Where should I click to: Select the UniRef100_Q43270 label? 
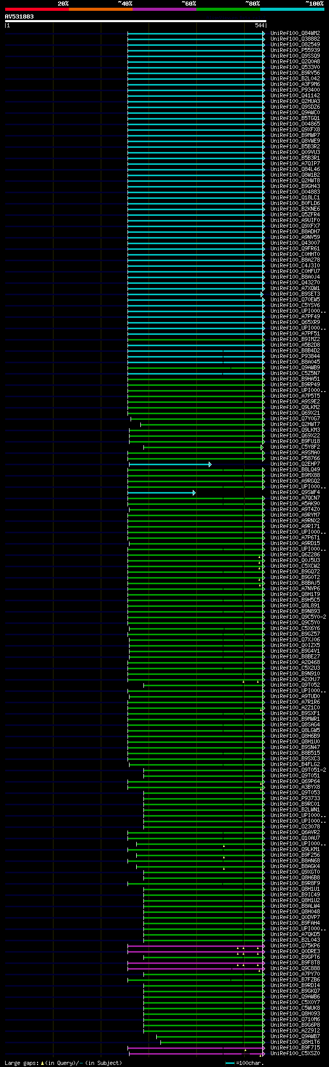tap(295, 283)
